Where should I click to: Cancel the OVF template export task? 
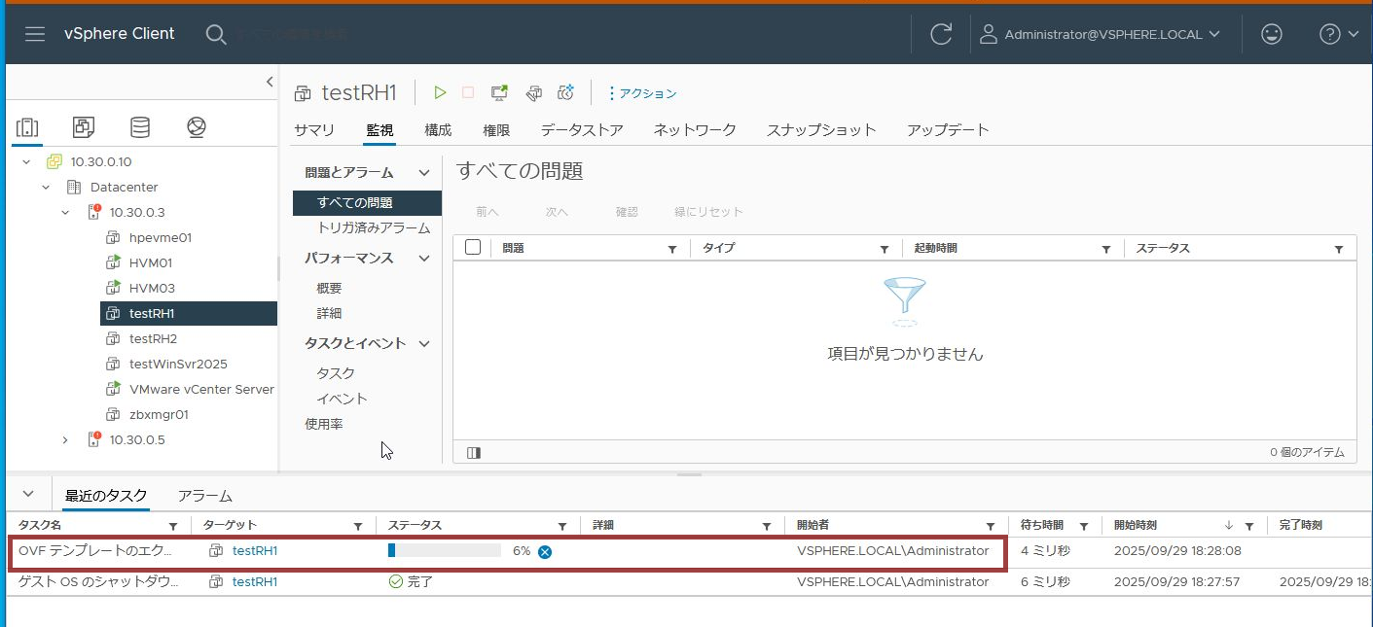pyautogui.click(x=545, y=552)
